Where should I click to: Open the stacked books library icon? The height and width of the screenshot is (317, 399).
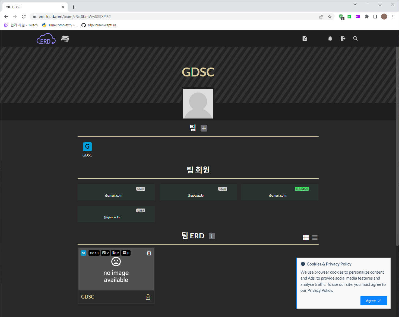(x=65, y=39)
